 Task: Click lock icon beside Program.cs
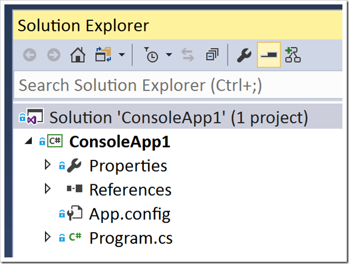tap(62, 238)
